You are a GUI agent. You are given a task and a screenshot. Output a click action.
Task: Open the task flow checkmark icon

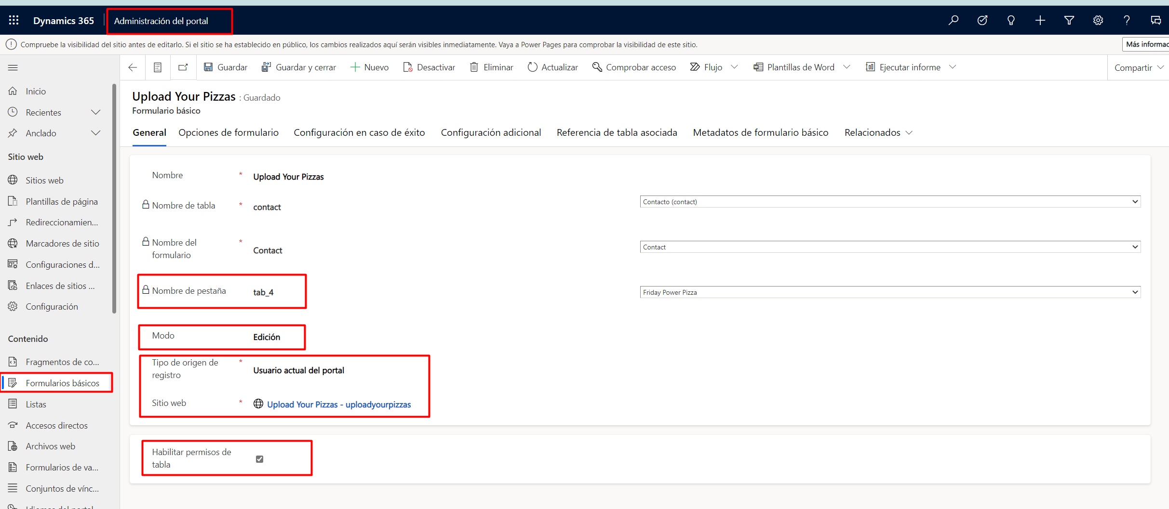(982, 20)
